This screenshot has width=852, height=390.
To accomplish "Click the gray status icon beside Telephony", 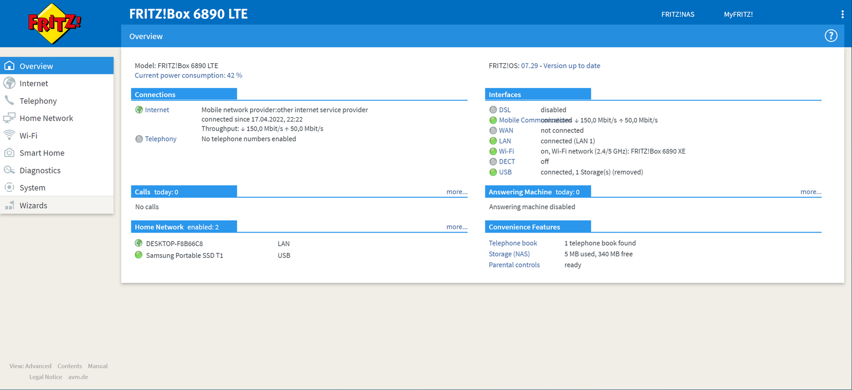I will point(139,139).
